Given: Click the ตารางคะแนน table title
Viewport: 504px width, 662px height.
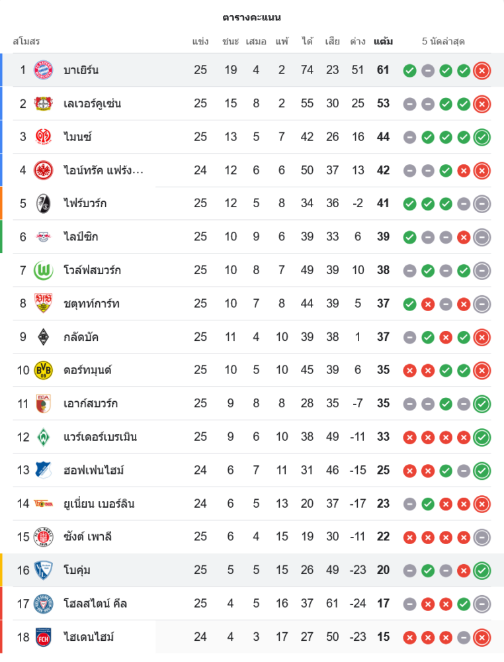Looking at the screenshot, I should pyautogui.click(x=252, y=17).
